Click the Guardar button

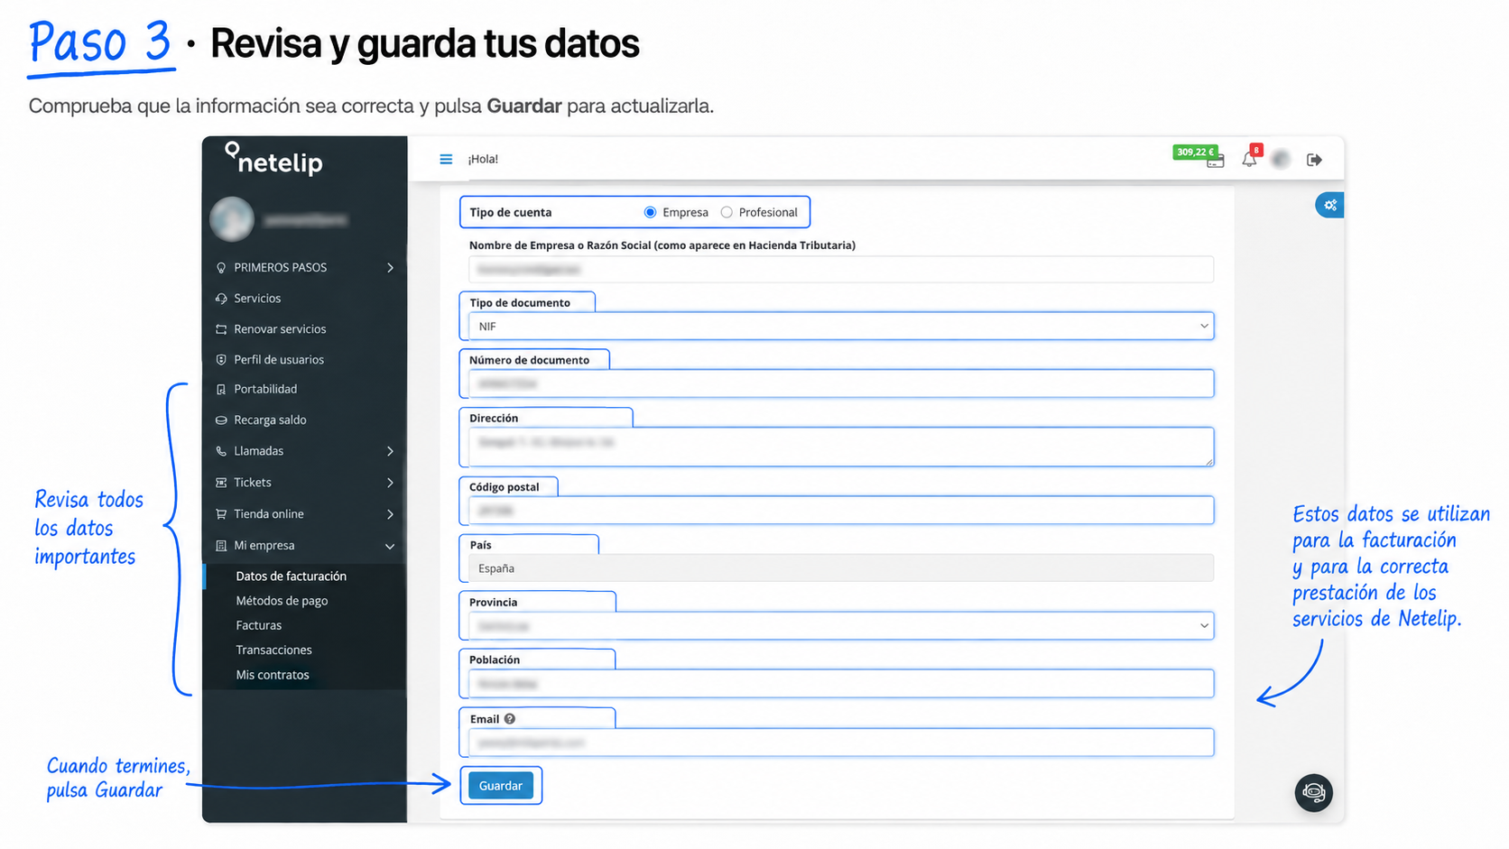pos(501,786)
